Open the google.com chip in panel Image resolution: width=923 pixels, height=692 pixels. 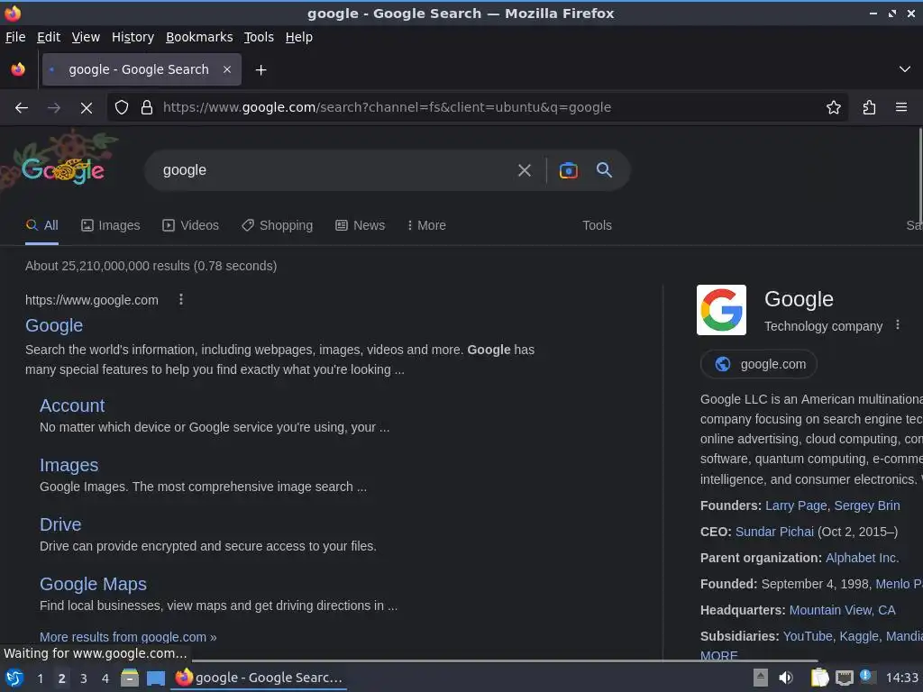759,364
